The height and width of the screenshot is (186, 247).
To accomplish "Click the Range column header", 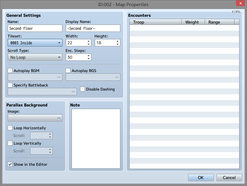I will (x=219, y=22).
